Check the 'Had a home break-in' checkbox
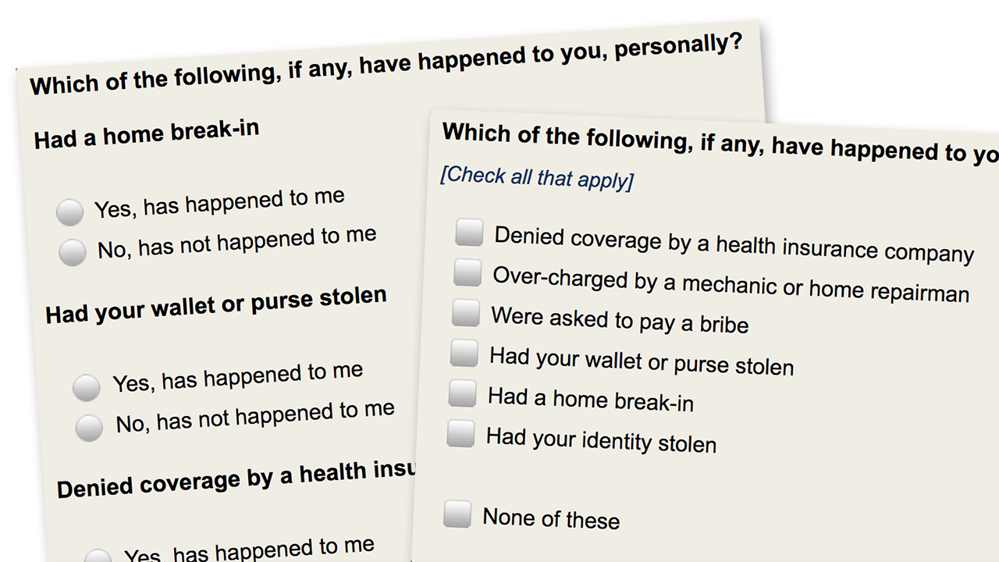The width and height of the screenshot is (999, 562). (462, 394)
